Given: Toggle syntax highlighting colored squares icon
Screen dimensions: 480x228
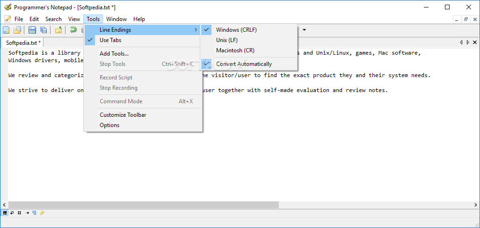Looking at the screenshot, I should [5, 213].
